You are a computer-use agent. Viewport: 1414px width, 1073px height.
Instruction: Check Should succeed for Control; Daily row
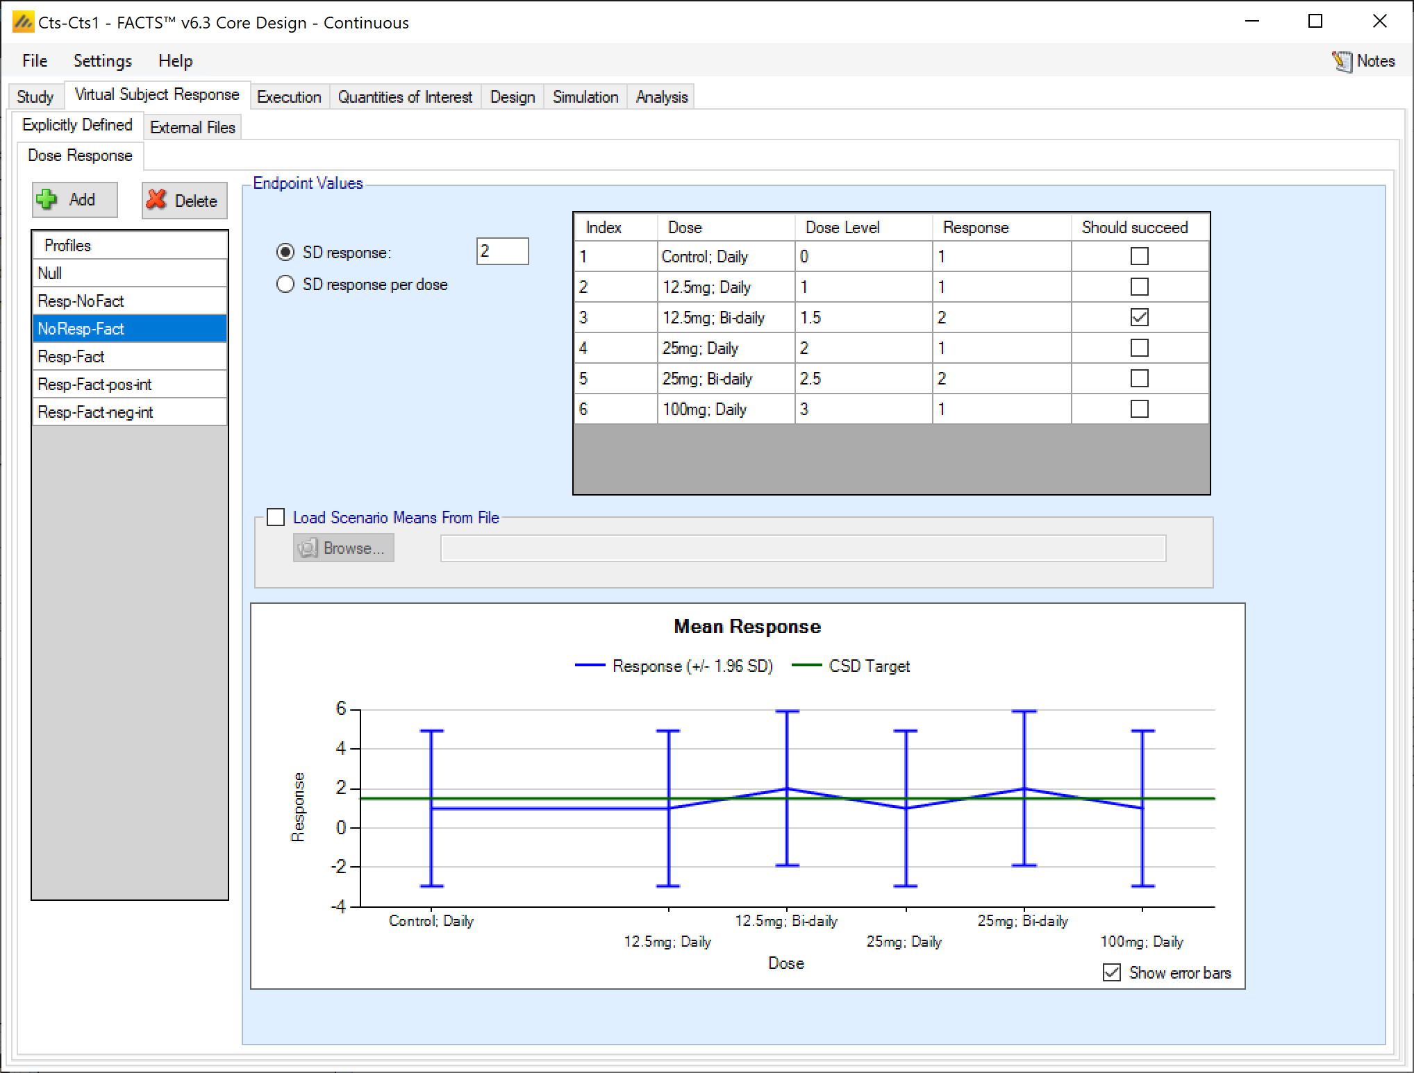[1139, 256]
